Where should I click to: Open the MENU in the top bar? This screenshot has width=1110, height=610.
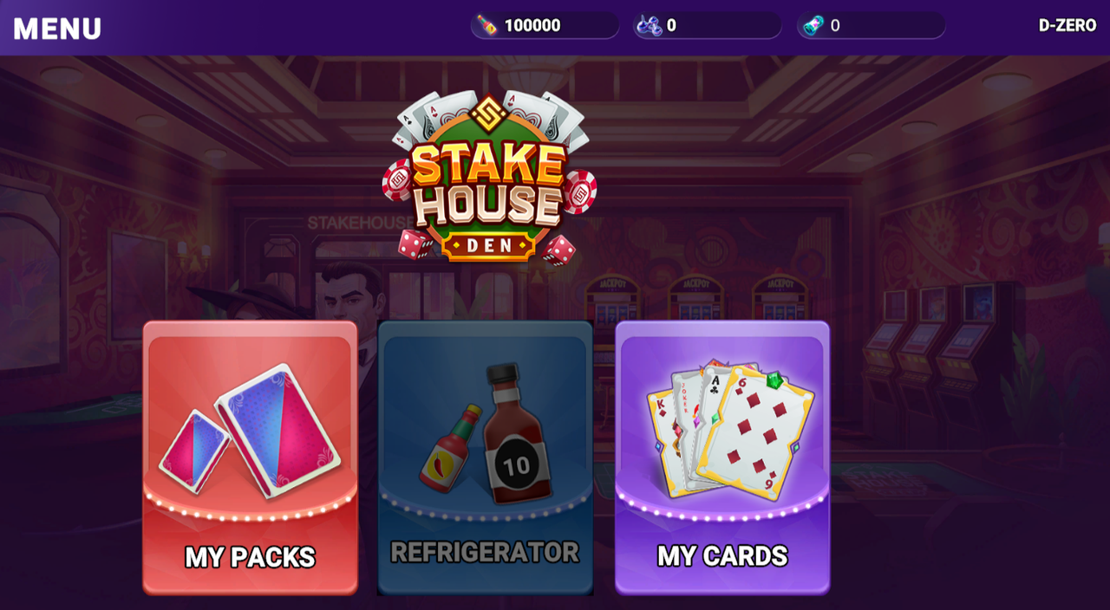click(57, 29)
